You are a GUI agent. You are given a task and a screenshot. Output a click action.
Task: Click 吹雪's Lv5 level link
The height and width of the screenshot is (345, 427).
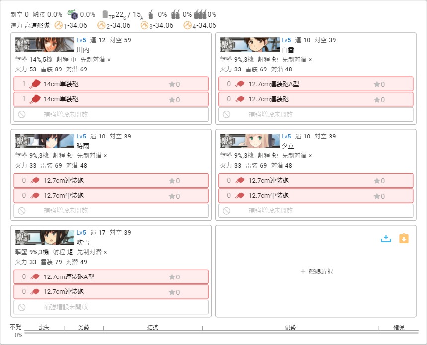pyautogui.click(x=81, y=232)
